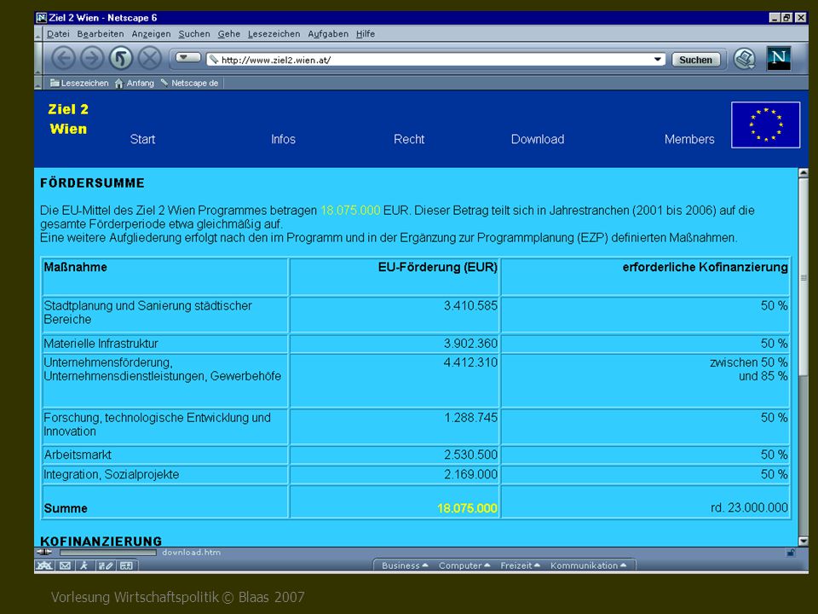Viewport: 818px width, 614px height.
Task: Click the Integration, Sozialprojekte row label
Action: pyautogui.click(x=111, y=475)
